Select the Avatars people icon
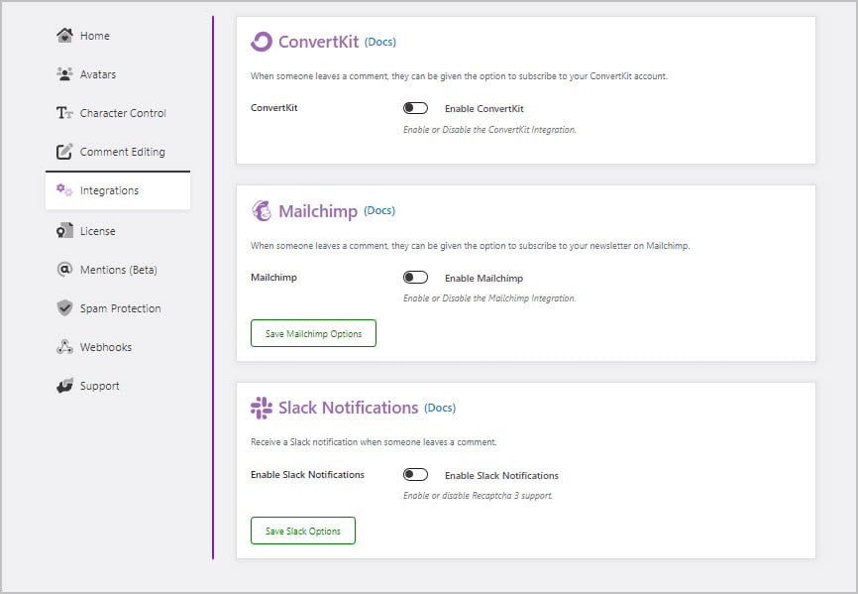The height and width of the screenshot is (594, 858). coord(65,73)
